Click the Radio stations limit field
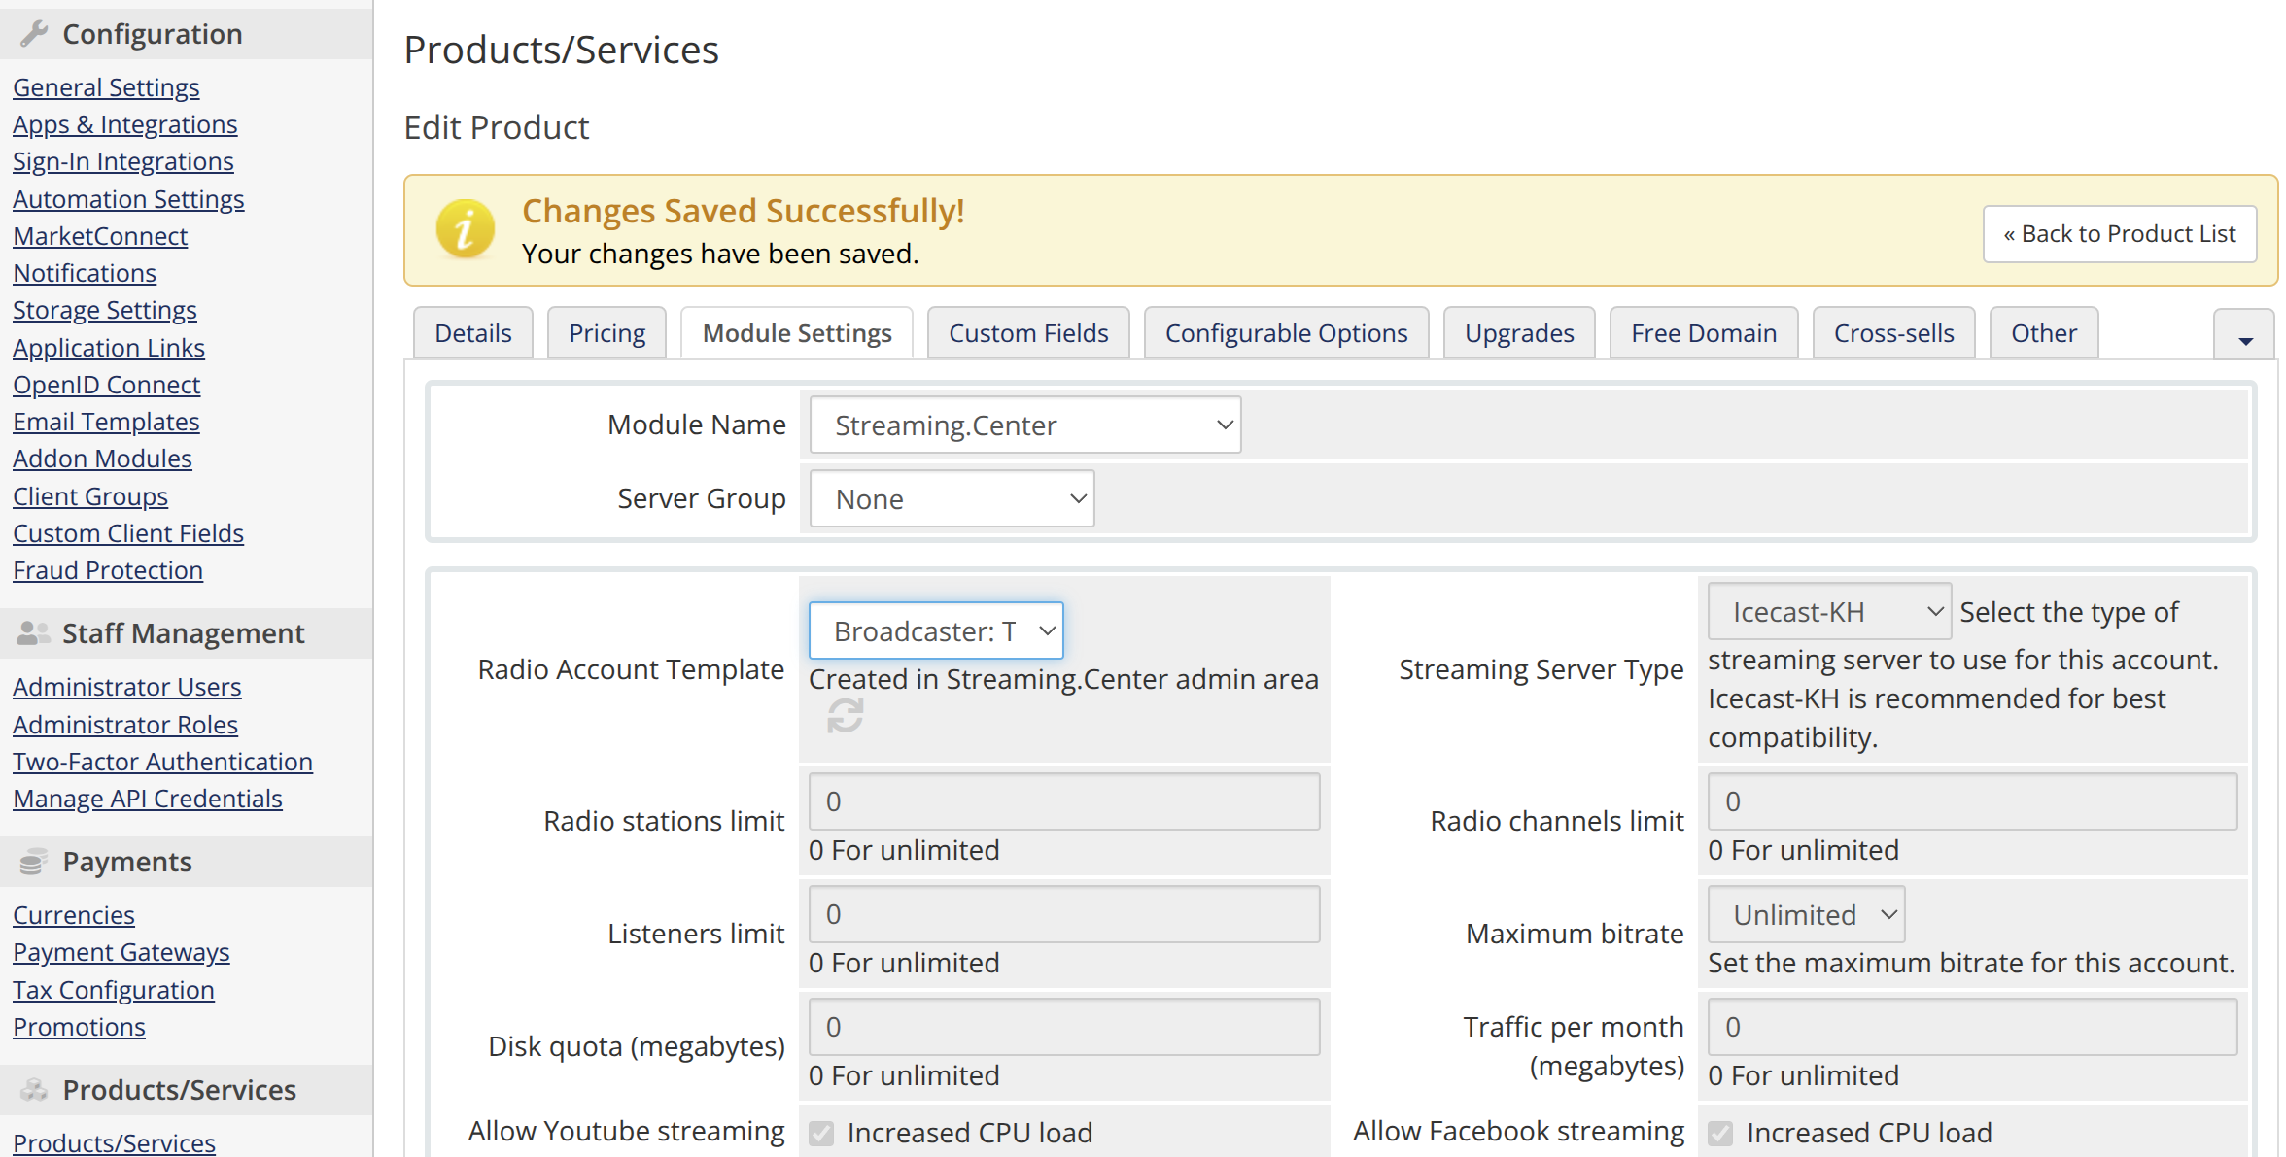2286x1157 pixels. point(1064,802)
